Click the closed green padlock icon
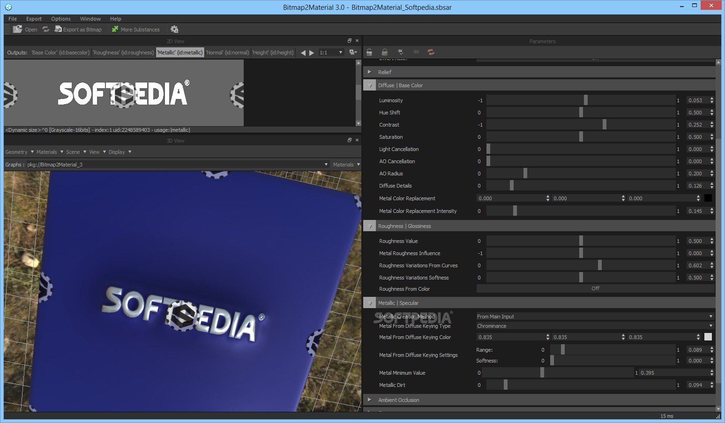This screenshot has width=725, height=423. click(x=384, y=52)
